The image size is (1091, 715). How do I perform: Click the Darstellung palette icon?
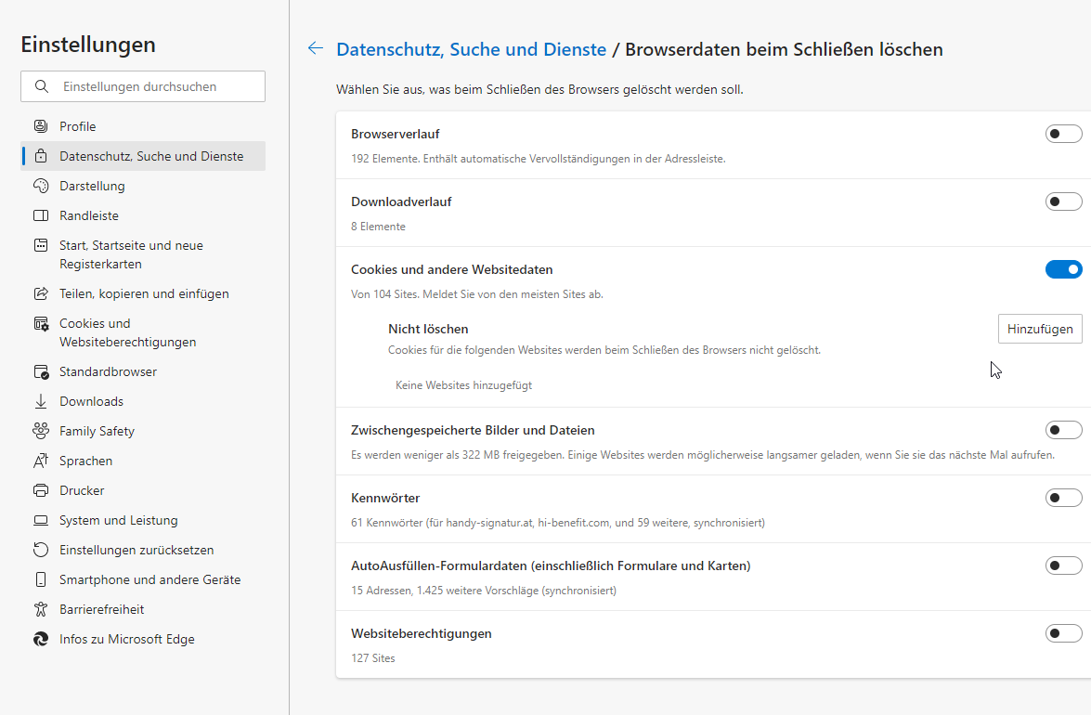41,186
